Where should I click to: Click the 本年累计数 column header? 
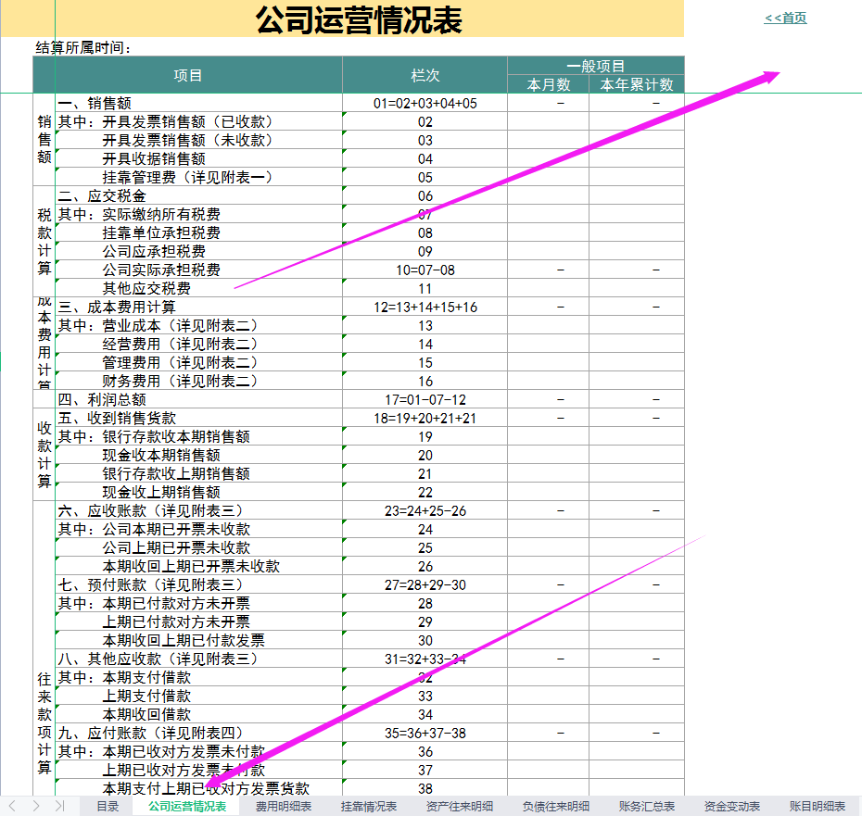tap(638, 84)
